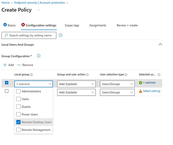This screenshot has height=145, width=173.
Task: Focus the Search settings by setting name field
Action: pyautogui.click(x=29, y=35)
